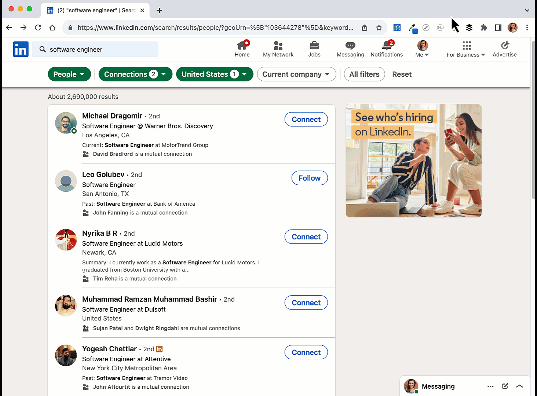The width and height of the screenshot is (537, 396).
Task: Expand the Messaging panel with chevron
Action: pos(519,386)
